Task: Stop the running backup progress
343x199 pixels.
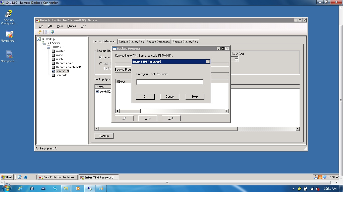Action: coord(148,118)
